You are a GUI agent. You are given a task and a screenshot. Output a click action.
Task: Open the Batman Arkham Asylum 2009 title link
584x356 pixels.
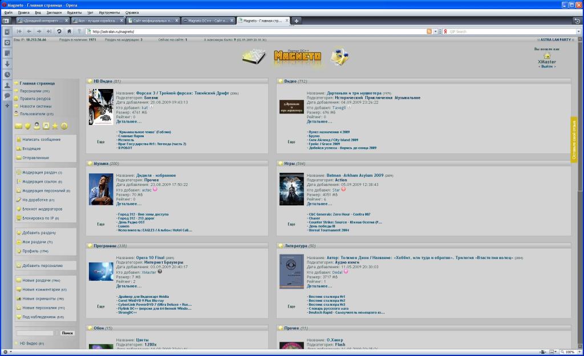click(355, 175)
